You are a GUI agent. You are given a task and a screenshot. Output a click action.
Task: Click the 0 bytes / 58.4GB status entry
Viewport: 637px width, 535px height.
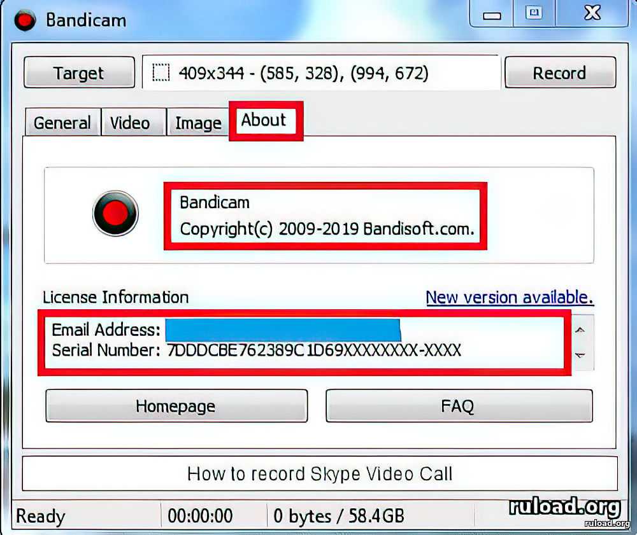coord(339,517)
